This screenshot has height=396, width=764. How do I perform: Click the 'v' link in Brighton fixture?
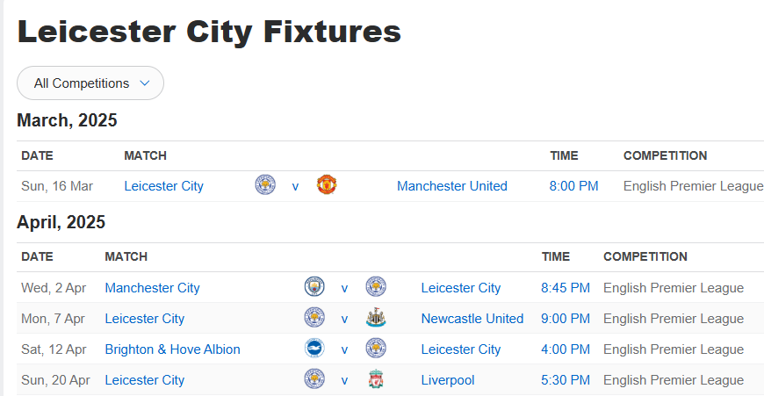click(344, 349)
